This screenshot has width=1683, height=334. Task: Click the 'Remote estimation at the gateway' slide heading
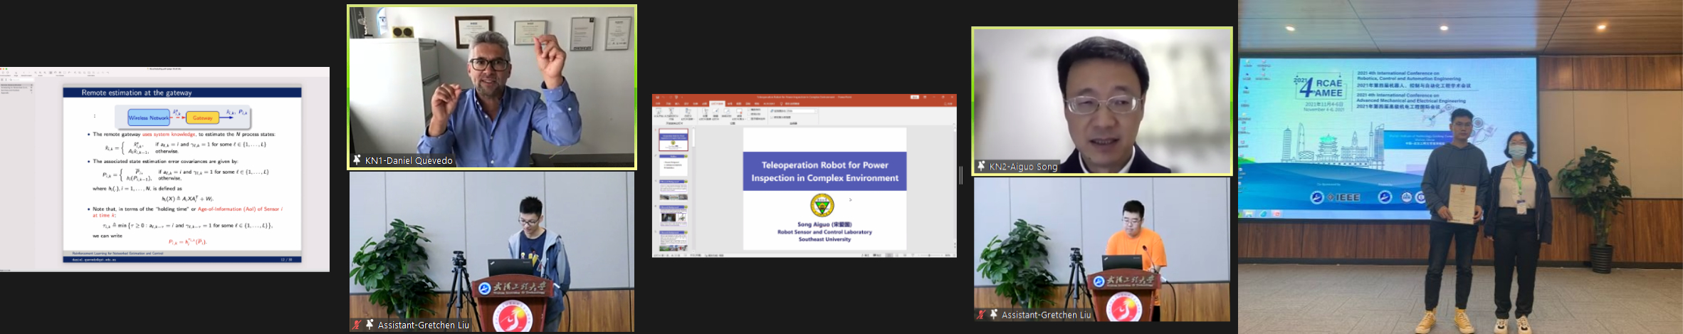[137, 93]
